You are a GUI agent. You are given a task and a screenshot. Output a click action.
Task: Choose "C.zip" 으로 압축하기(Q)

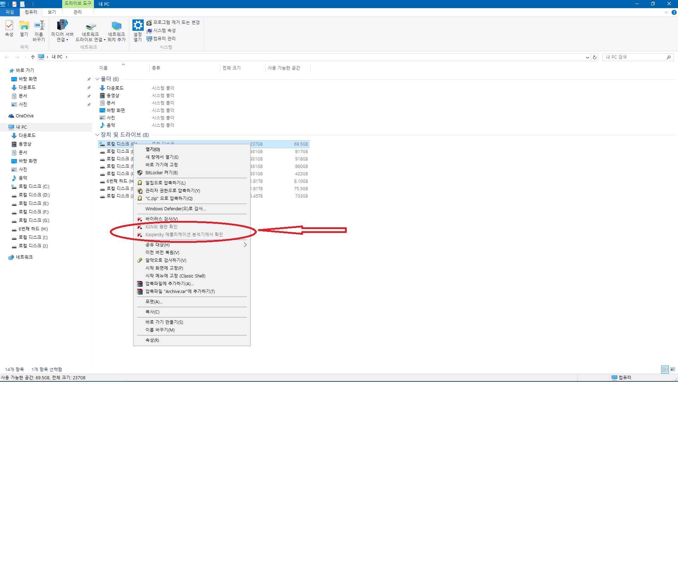click(192, 199)
